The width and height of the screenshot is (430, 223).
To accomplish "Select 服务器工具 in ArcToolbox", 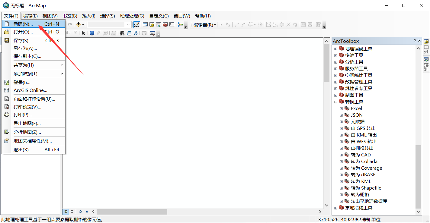I will click(x=356, y=68).
